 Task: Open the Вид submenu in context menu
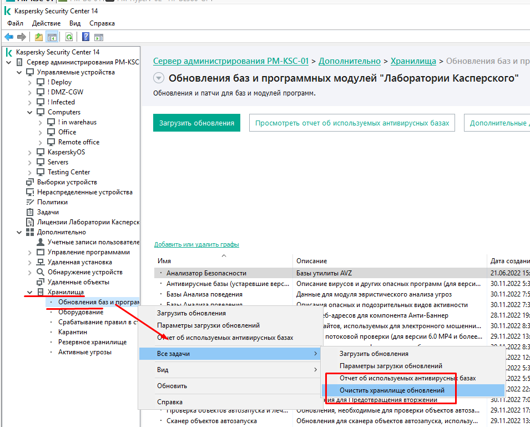click(231, 369)
